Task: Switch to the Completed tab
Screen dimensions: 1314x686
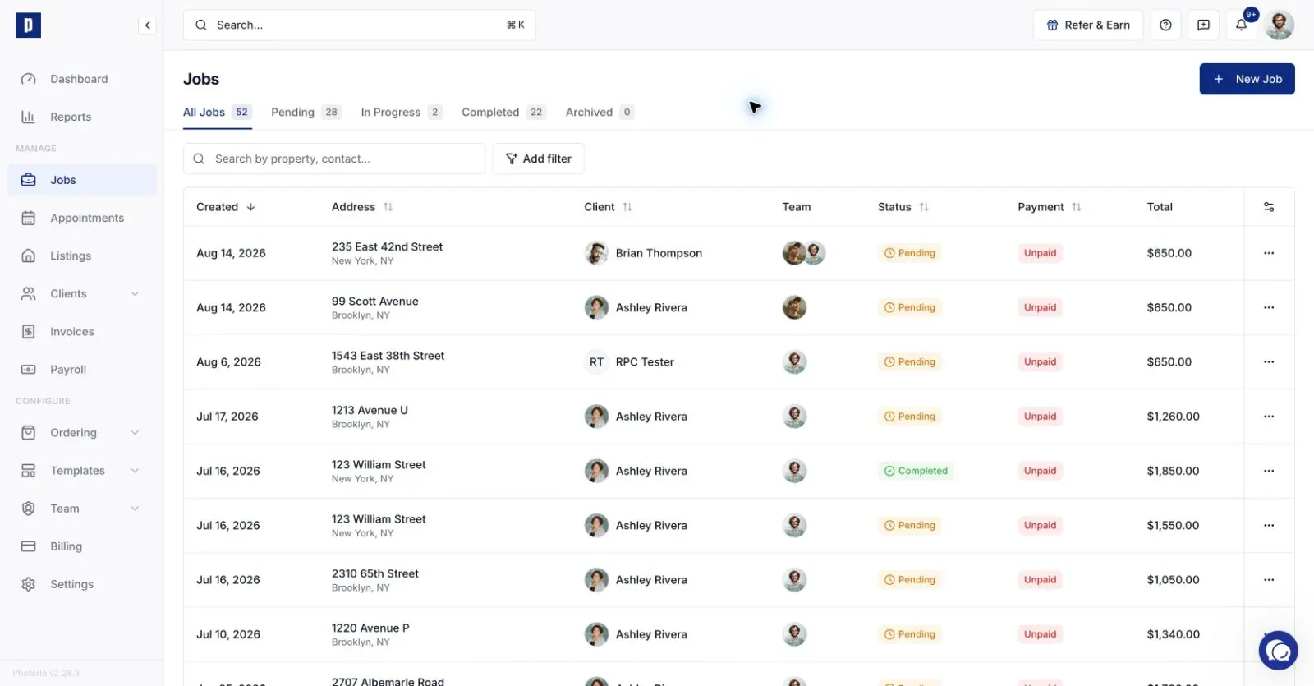Action: click(x=503, y=113)
